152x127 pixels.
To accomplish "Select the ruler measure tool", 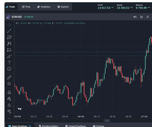I will pyautogui.click(x=9, y=77).
